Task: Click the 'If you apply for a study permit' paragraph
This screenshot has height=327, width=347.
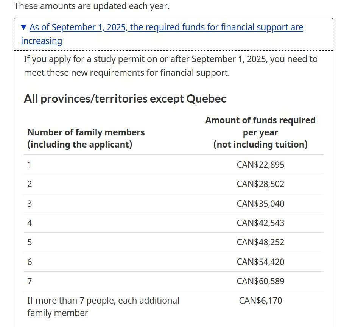Action: (x=170, y=65)
